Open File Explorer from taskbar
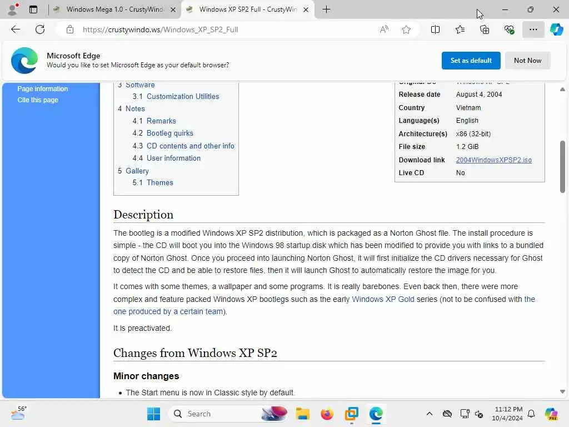The image size is (569, 427). (x=302, y=414)
